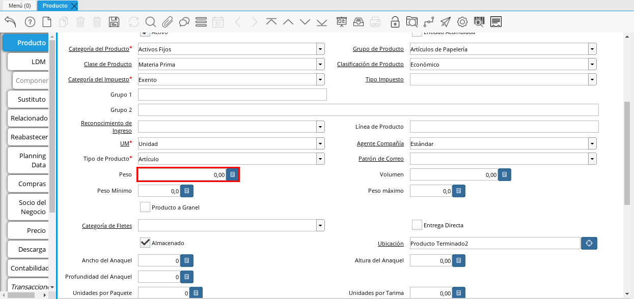Open Help from the toolbar
Image resolution: width=634 pixels, height=299 pixels.
pos(30,22)
